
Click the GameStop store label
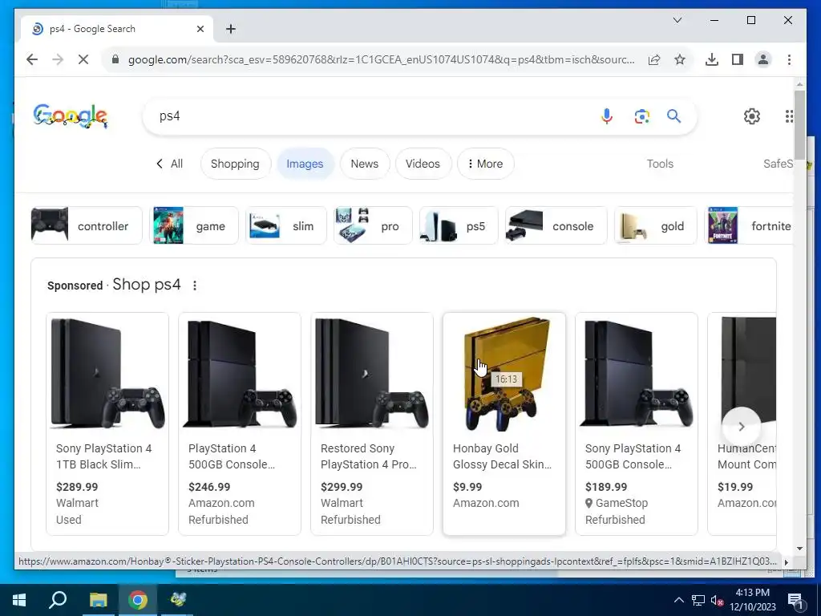[621, 503]
